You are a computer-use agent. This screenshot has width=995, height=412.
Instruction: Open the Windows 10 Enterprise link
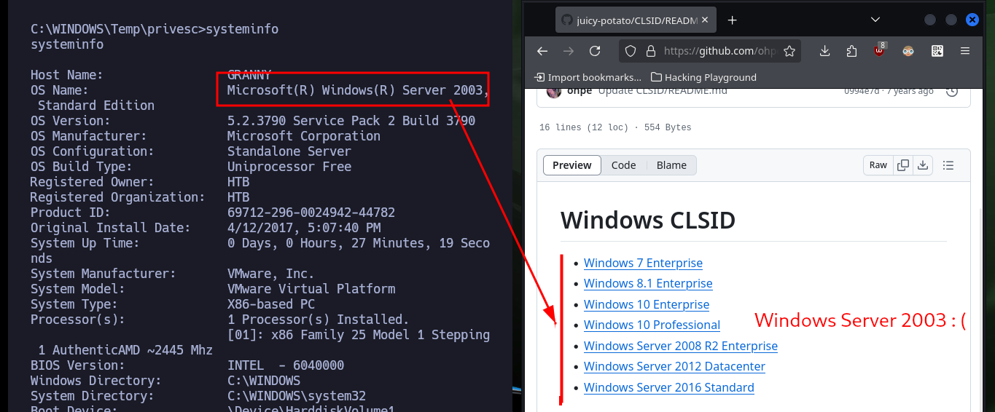pyautogui.click(x=647, y=304)
